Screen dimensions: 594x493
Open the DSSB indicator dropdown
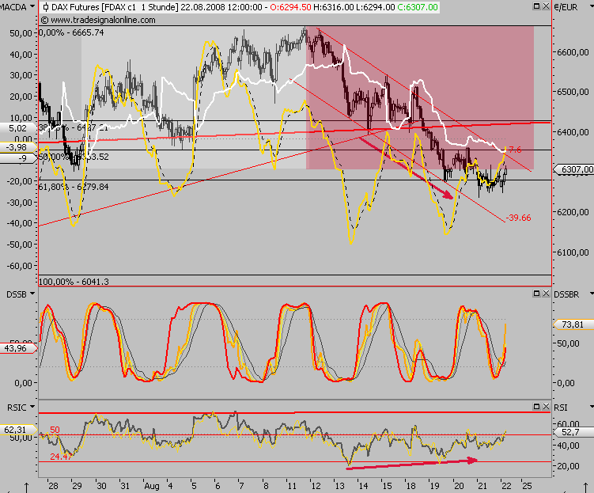pyautogui.click(x=32, y=294)
